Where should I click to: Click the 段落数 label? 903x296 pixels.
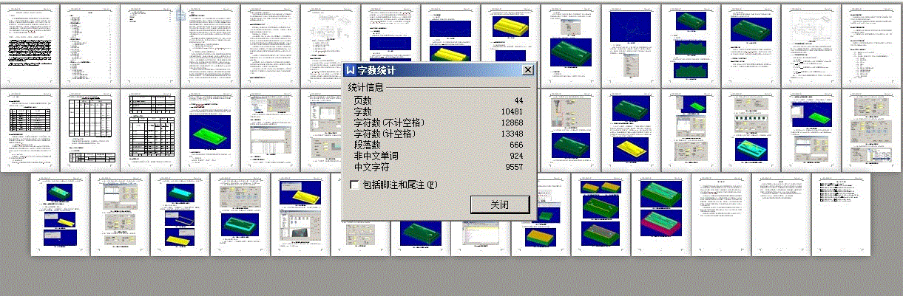click(x=367, y=145)
